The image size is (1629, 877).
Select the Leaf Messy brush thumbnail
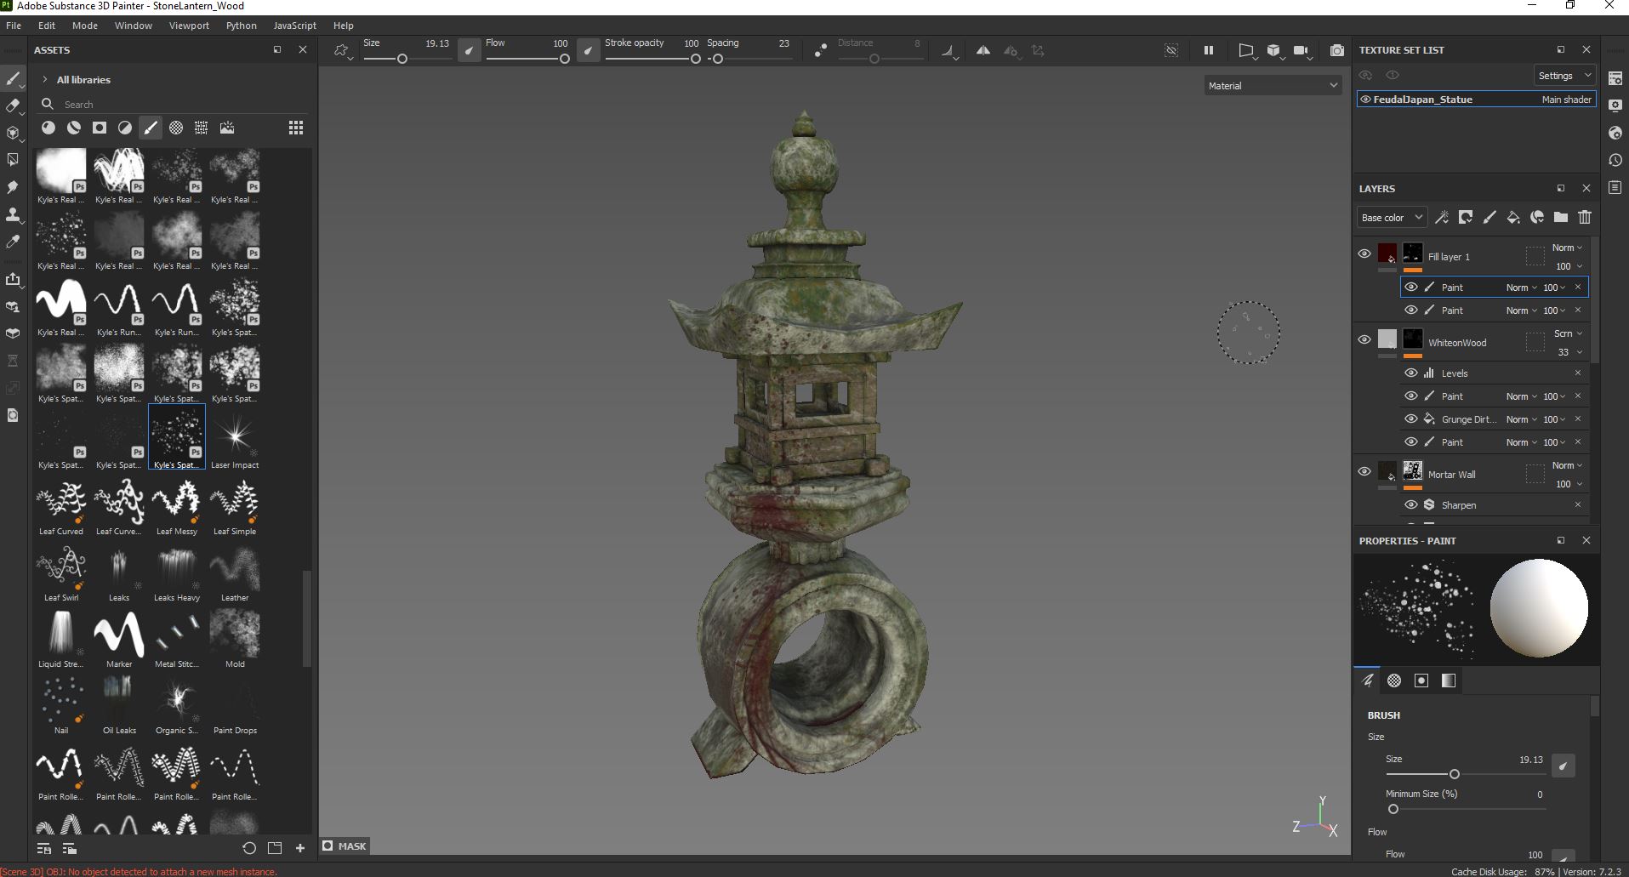point(177,502)
